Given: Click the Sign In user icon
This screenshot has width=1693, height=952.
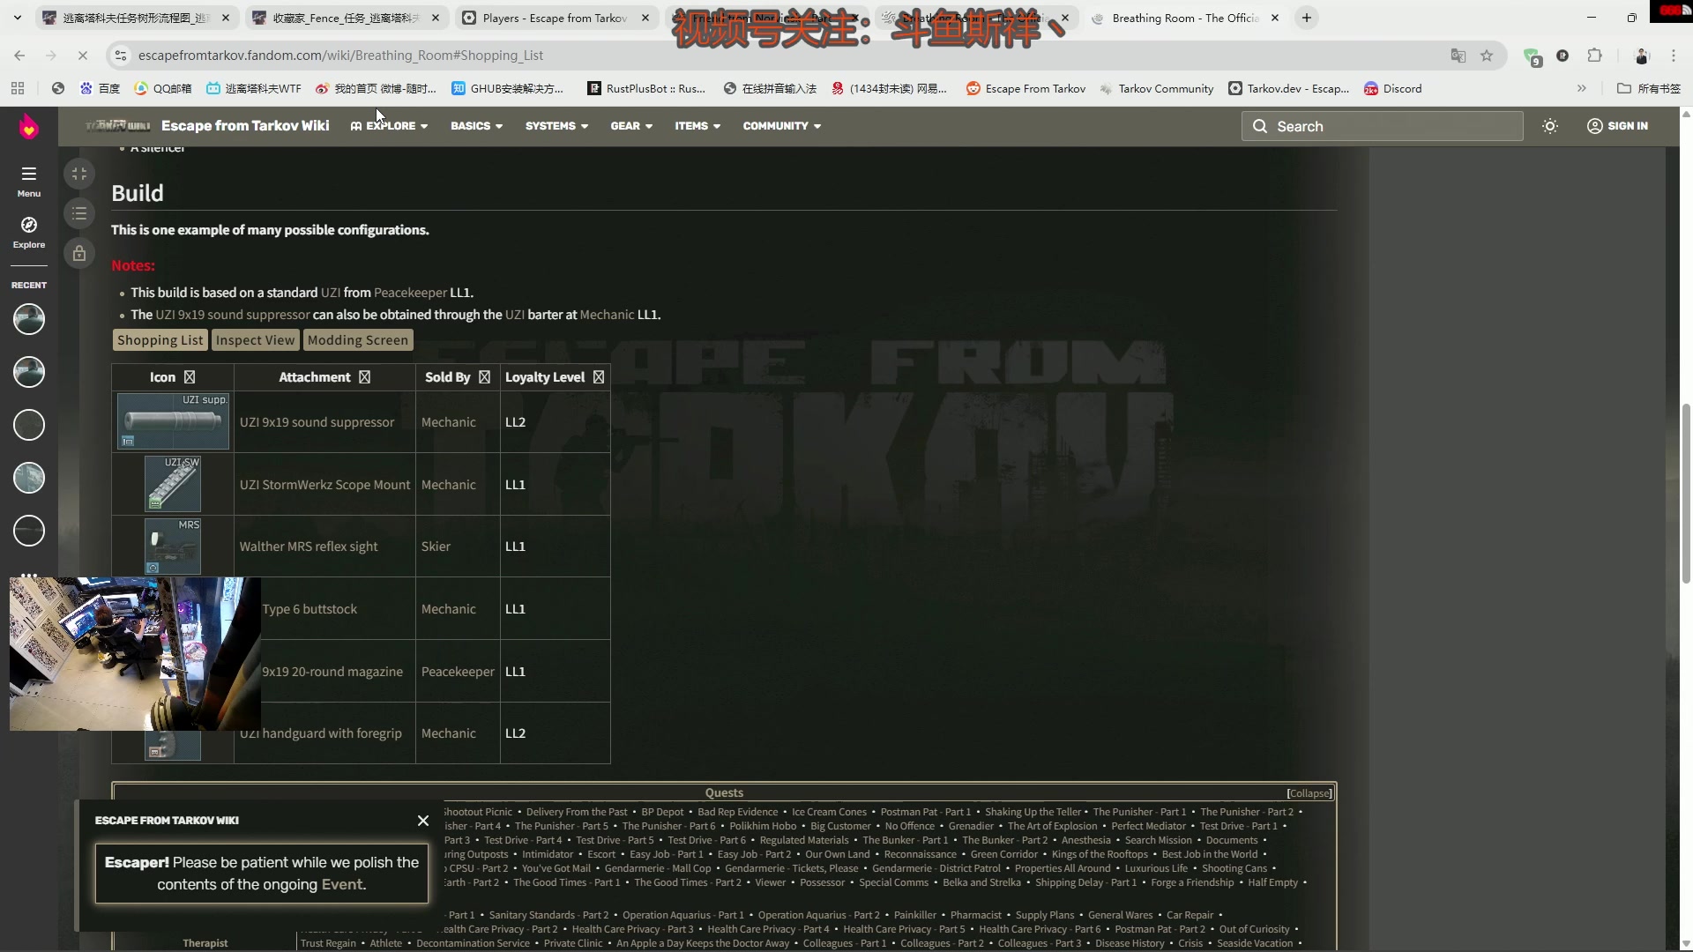Looking at the screenshot, I should (1594, 126).
